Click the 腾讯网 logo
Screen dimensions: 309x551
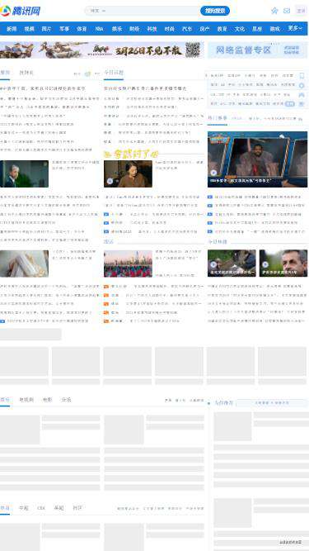point(21,11)
